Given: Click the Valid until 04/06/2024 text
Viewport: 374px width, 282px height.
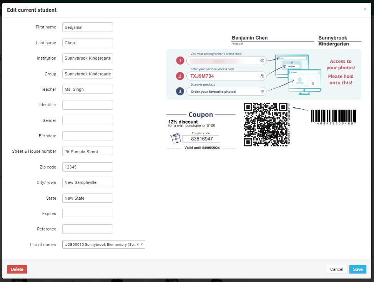Looking at the screenshot, I should [202, 148].
